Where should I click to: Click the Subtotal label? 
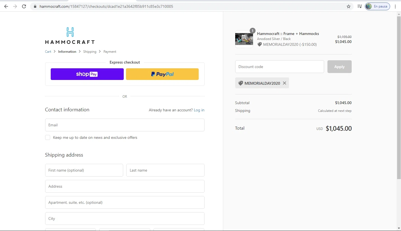tap(242, 103)
